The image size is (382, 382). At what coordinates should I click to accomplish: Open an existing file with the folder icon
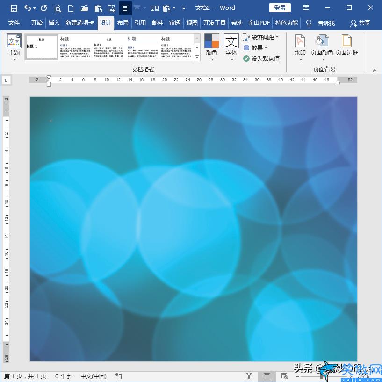[84, 8]
